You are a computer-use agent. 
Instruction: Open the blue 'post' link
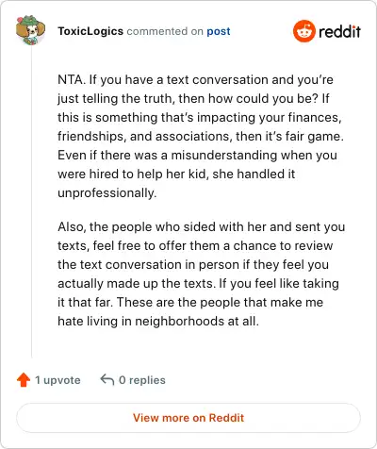pos(219,31)
